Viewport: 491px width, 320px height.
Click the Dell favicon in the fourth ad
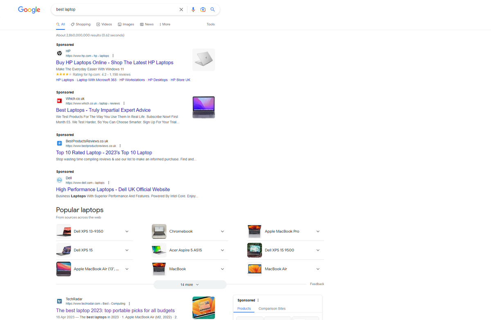pyautogui.click(x=59, y=180)
